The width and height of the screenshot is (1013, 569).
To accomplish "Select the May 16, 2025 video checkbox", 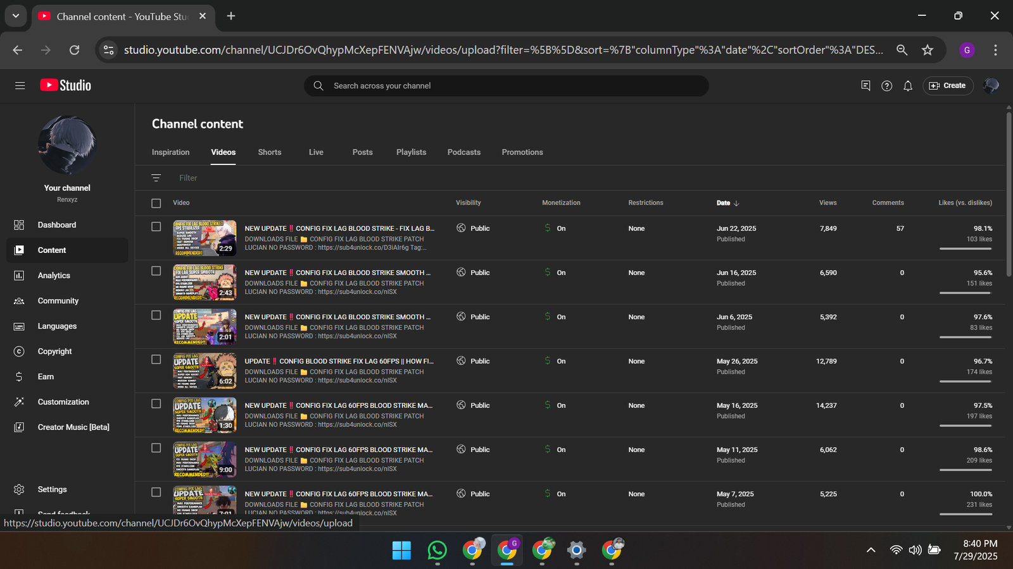I will (156, 403).
